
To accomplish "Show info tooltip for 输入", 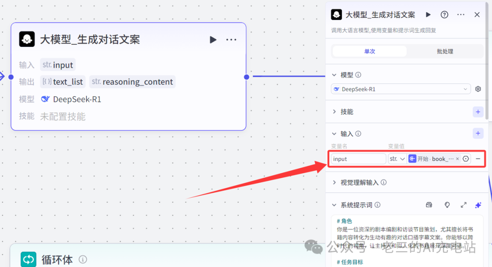I will click(x=358, y=133).
